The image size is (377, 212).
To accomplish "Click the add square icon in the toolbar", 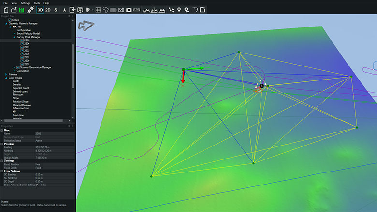I will coord(203,10).
